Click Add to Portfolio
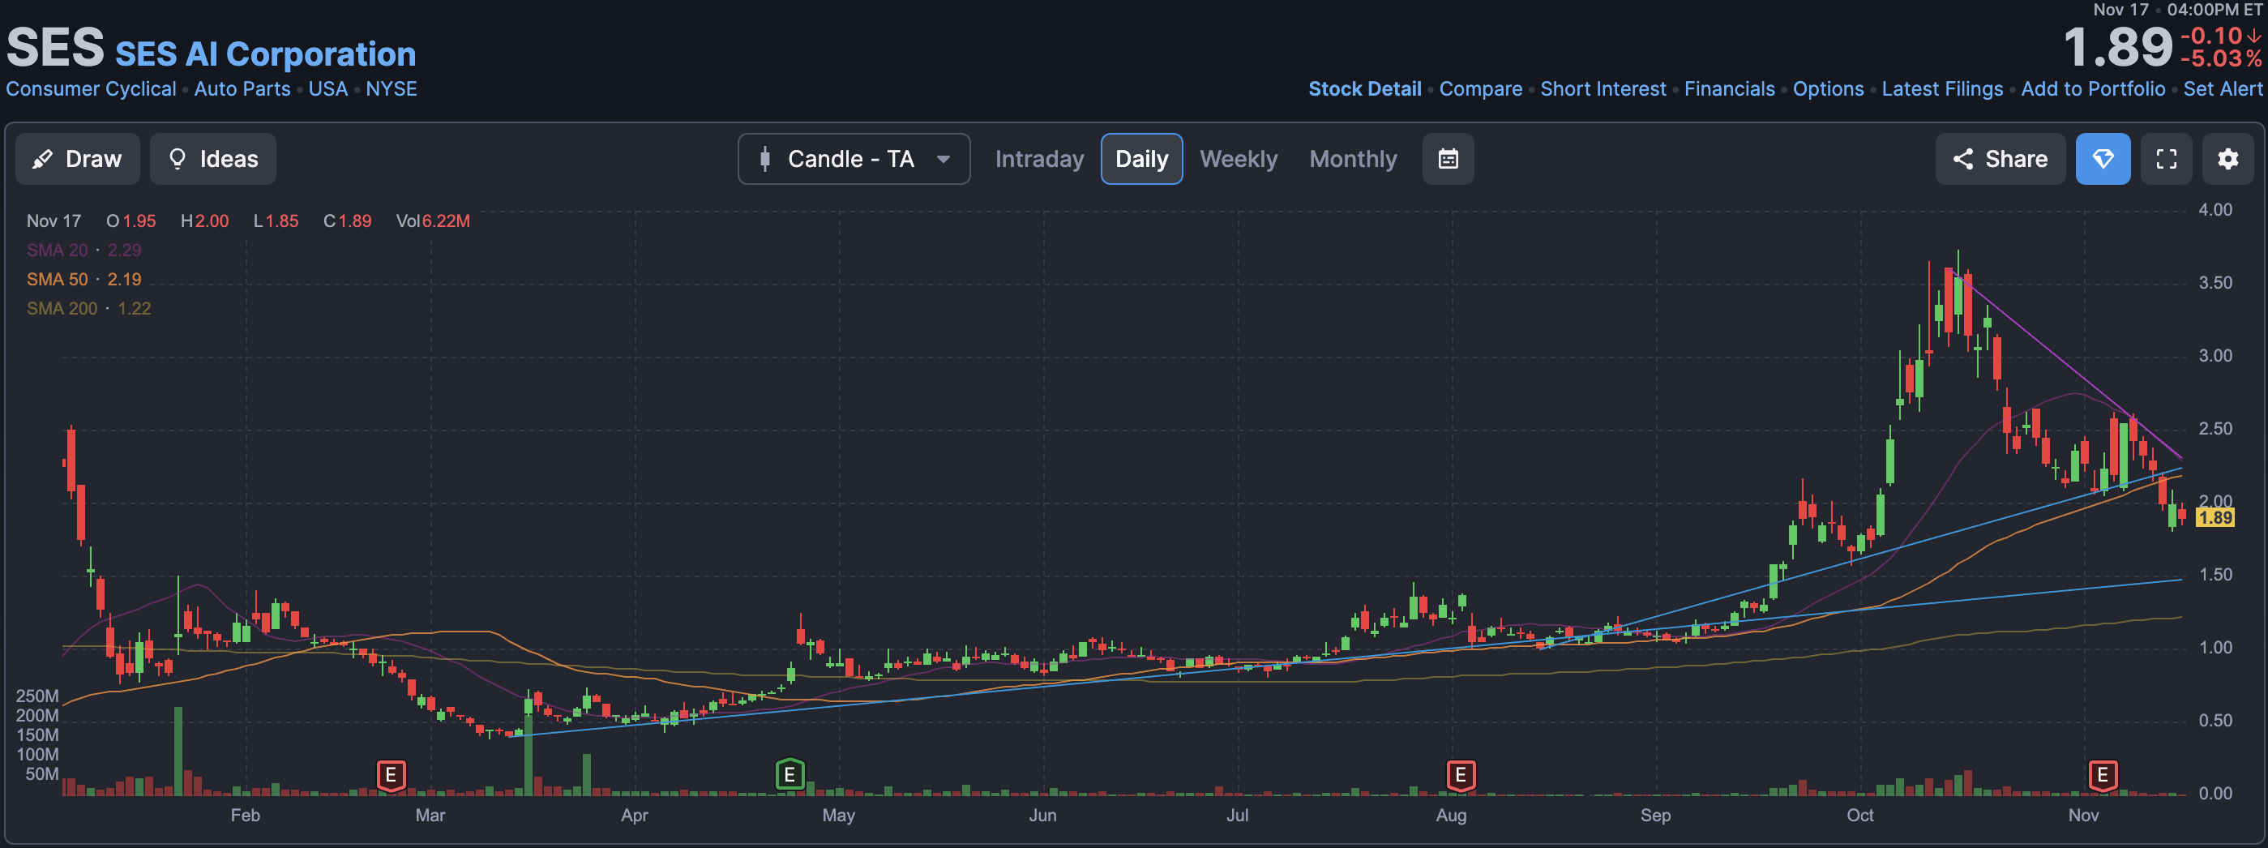The height and width of the screenshot is (848, 2268). 2093,89
